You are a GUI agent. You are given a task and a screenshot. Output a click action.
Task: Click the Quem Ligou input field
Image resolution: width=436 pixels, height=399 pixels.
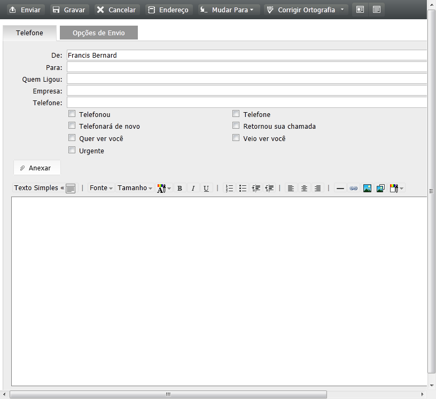(x=247, y=79)
